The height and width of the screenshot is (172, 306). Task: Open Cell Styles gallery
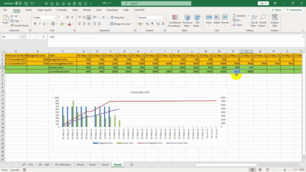197,21
